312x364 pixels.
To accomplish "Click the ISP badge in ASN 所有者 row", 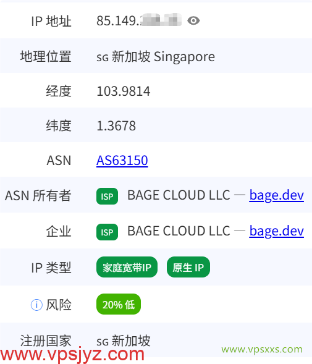I will (x=107, y=196).
